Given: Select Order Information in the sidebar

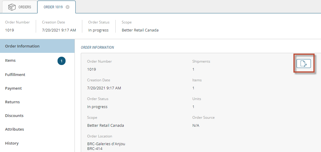Looking at the screenshot, I should [x=22, y=46].
